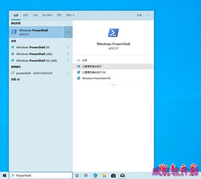Click the Cortana circle icon on taskbar
This screenshot has width=201, height=179.
coord(77,175)
